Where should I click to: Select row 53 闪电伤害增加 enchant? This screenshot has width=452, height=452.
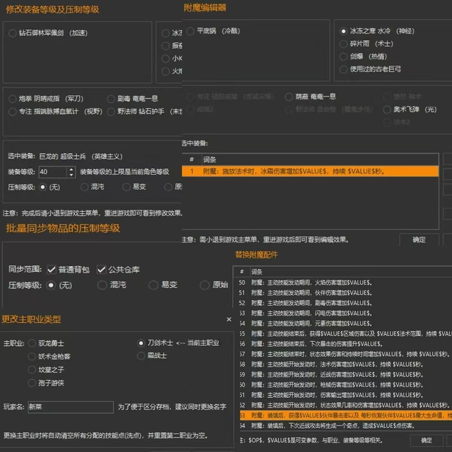pos(345,314)
